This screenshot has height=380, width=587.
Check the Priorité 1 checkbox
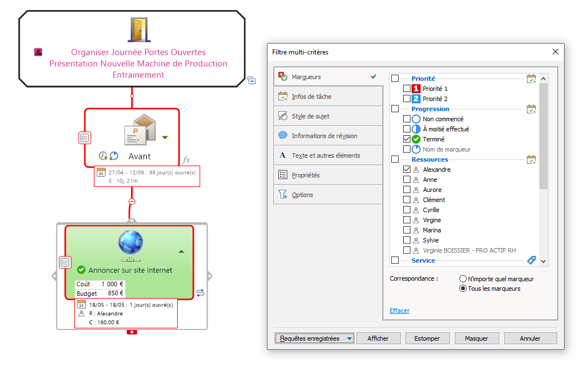(407, 89)
